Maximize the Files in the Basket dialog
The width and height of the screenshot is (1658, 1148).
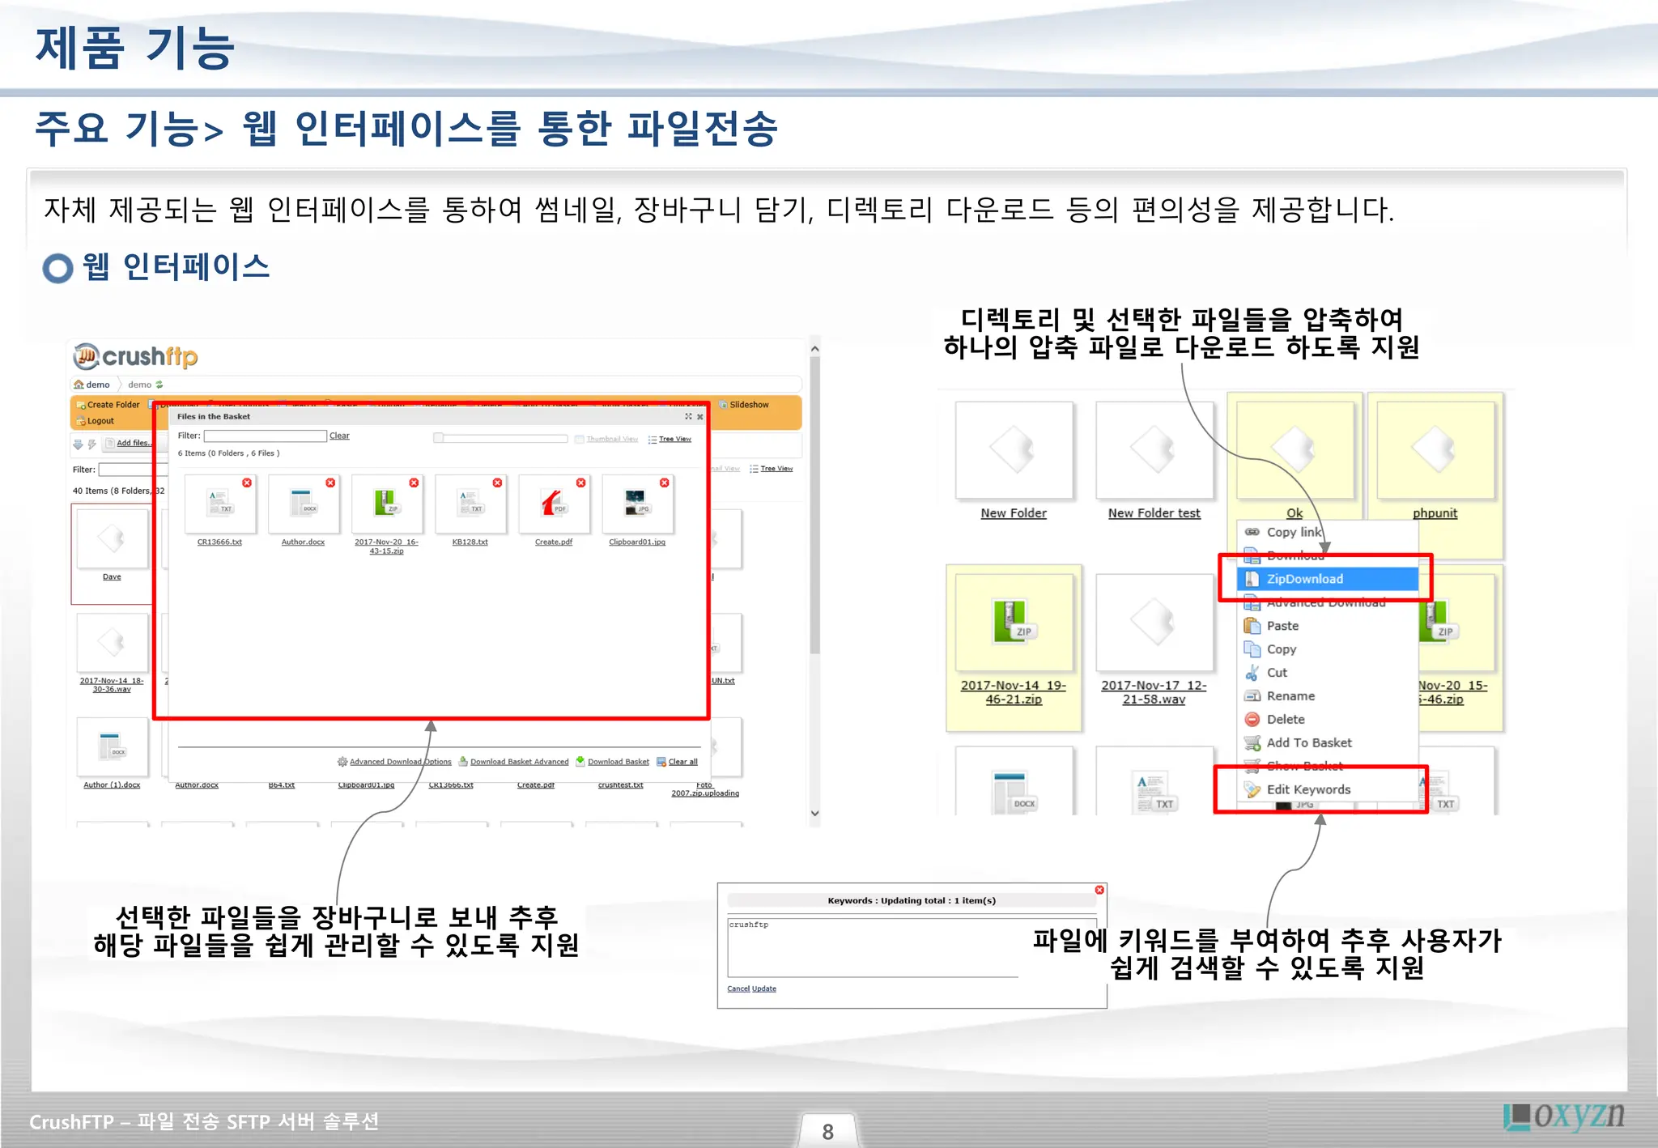(688, 417)
